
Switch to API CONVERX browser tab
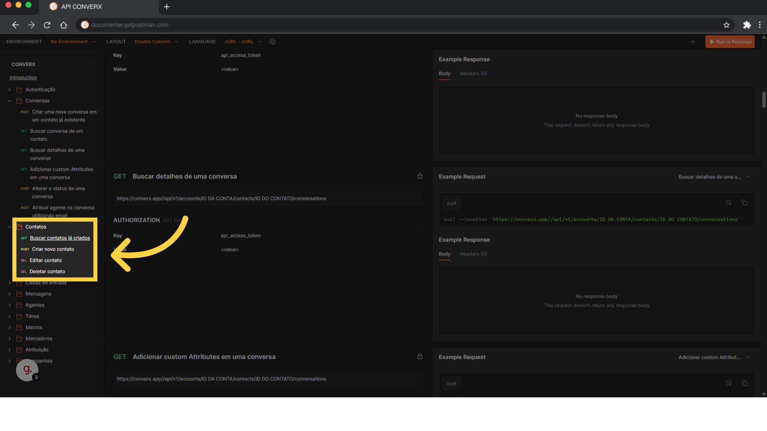pos(99,7)
